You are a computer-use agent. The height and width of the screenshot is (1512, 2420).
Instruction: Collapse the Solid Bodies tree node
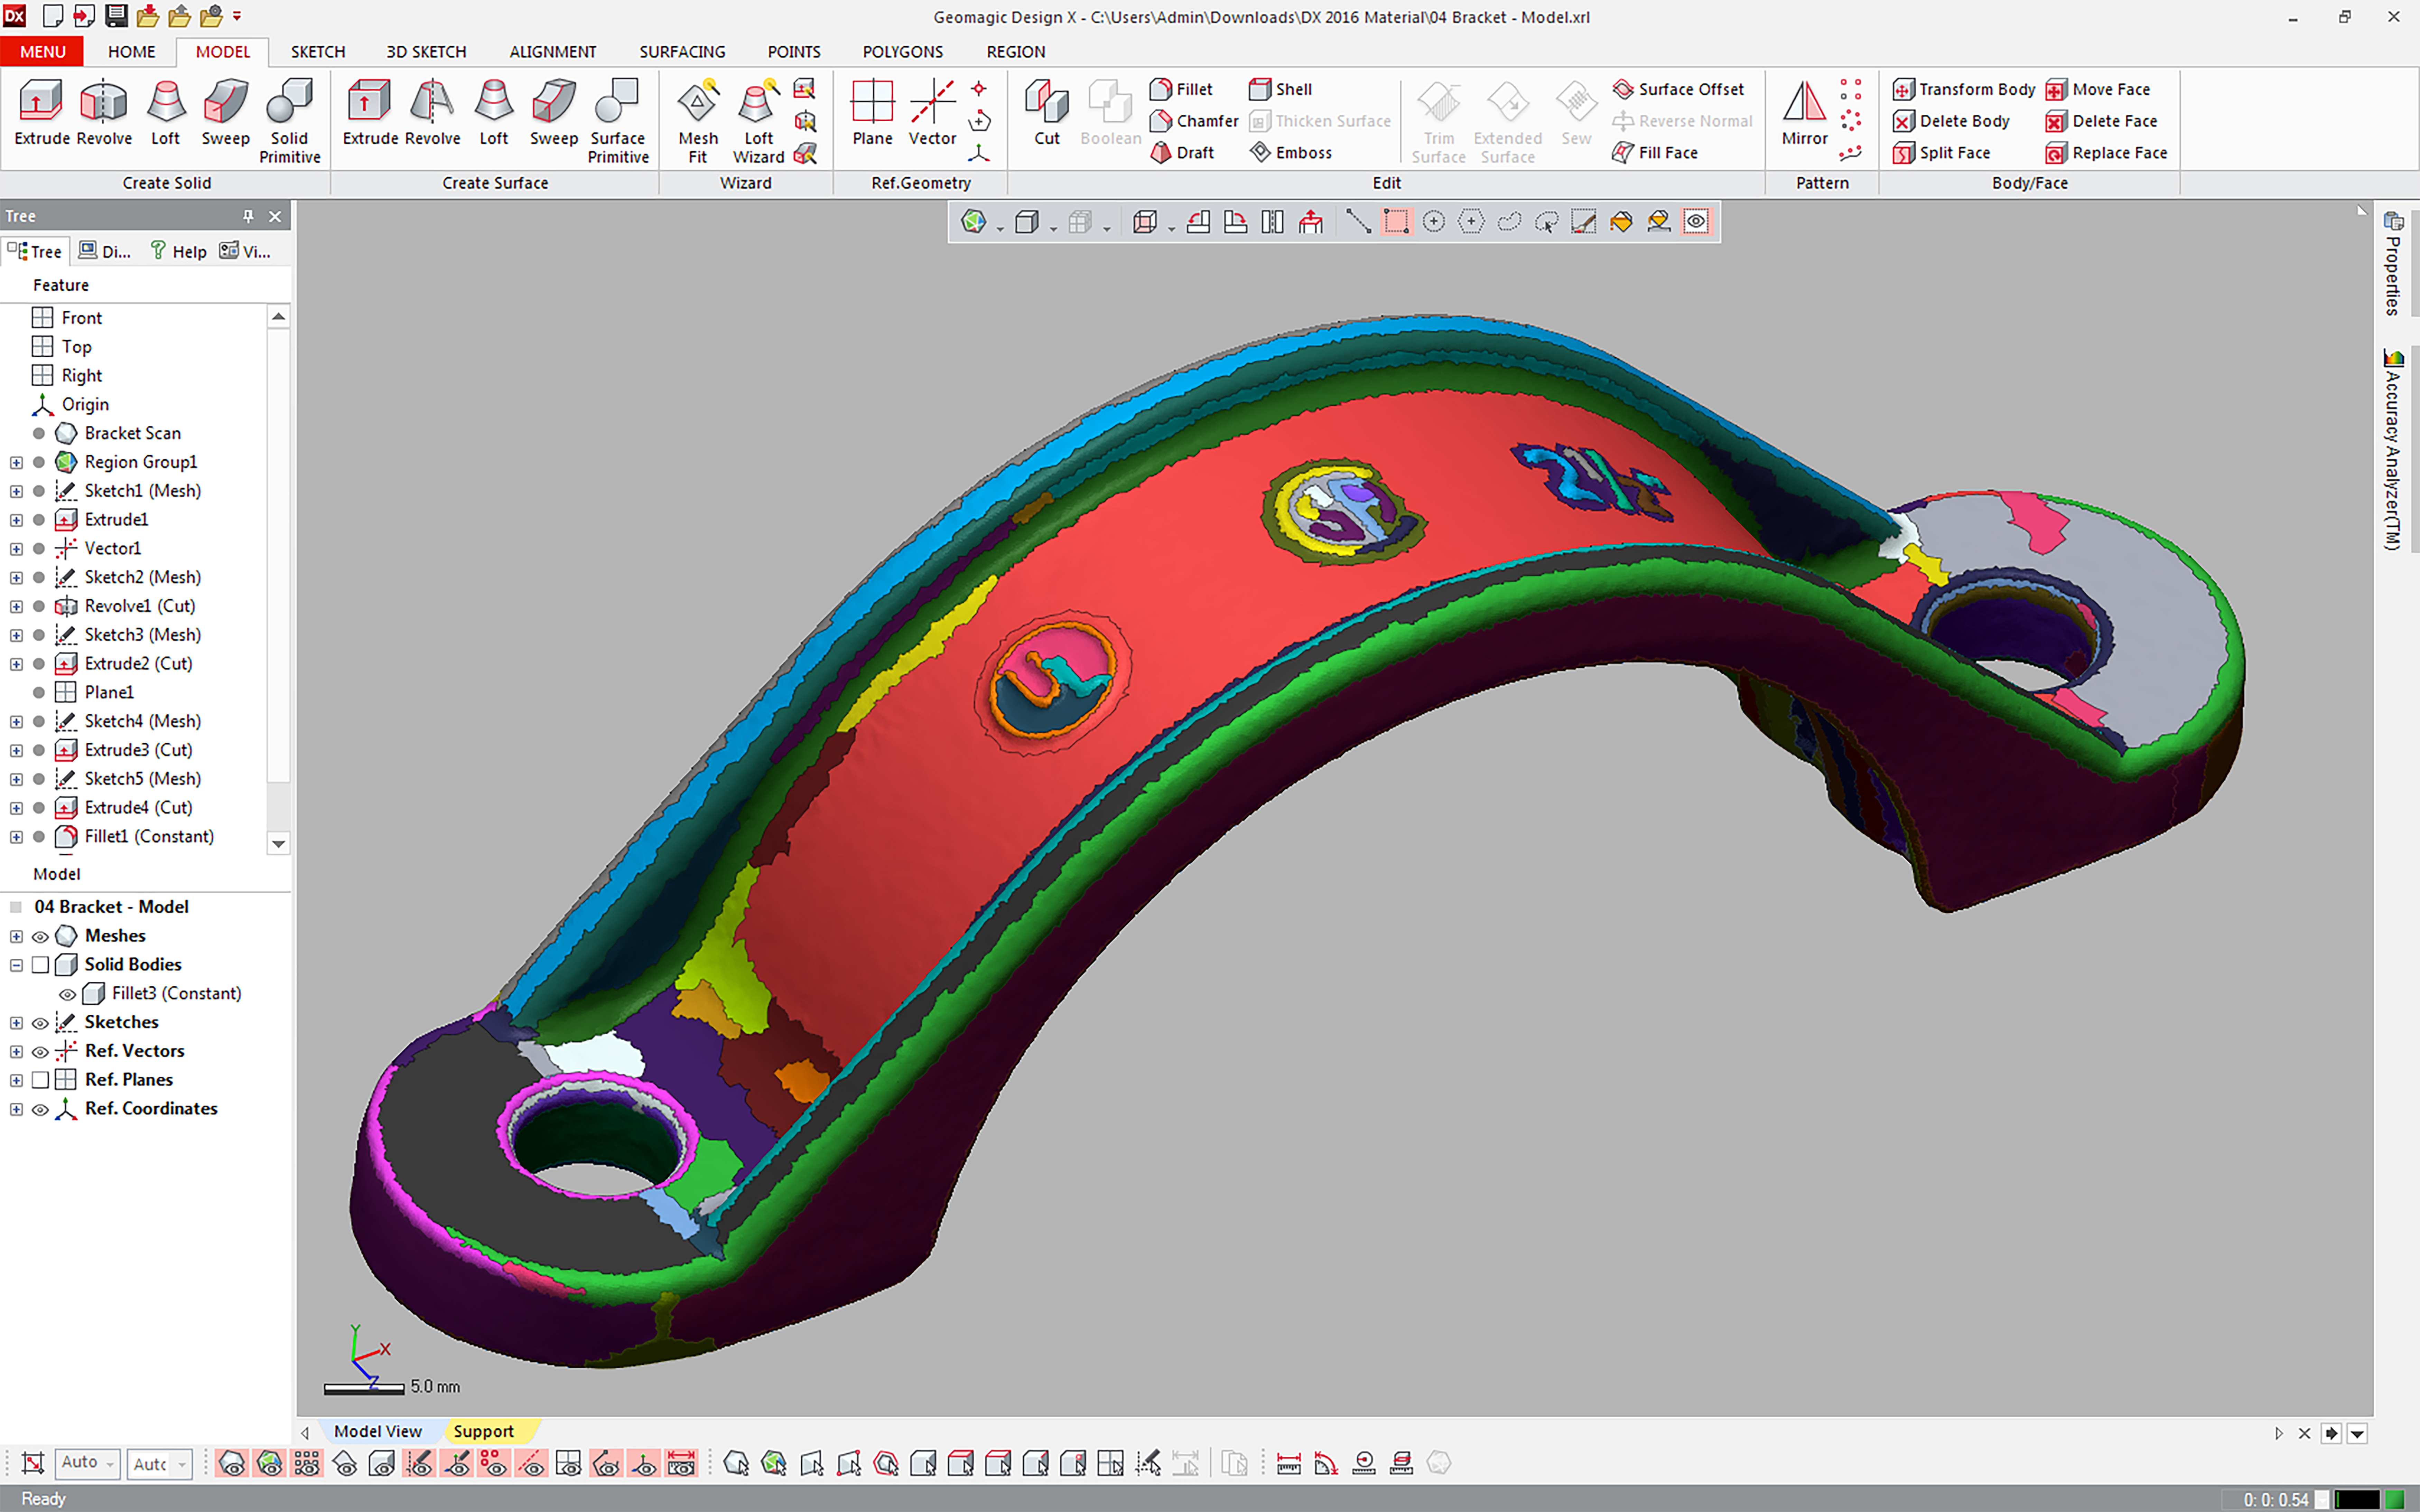point(16,965)
